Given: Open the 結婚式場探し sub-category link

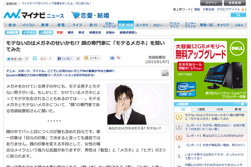Looking at the screenshot, I should [129, 33].
